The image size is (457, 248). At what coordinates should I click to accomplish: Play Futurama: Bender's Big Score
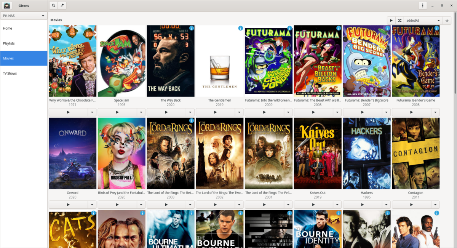[x=362, y=112]
